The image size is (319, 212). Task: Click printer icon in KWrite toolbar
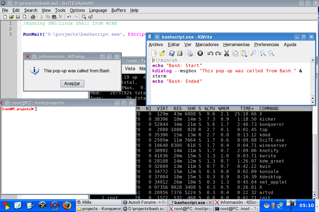[190, 53]
